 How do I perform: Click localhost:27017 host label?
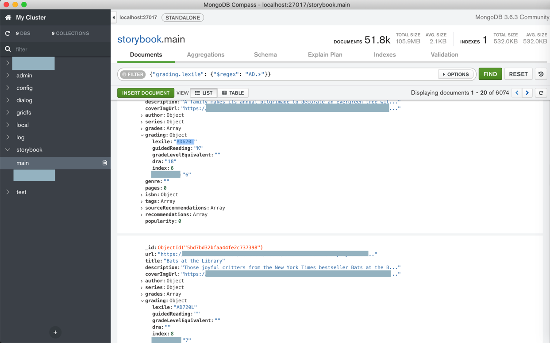pyautogui.click(x=138, y=18)
